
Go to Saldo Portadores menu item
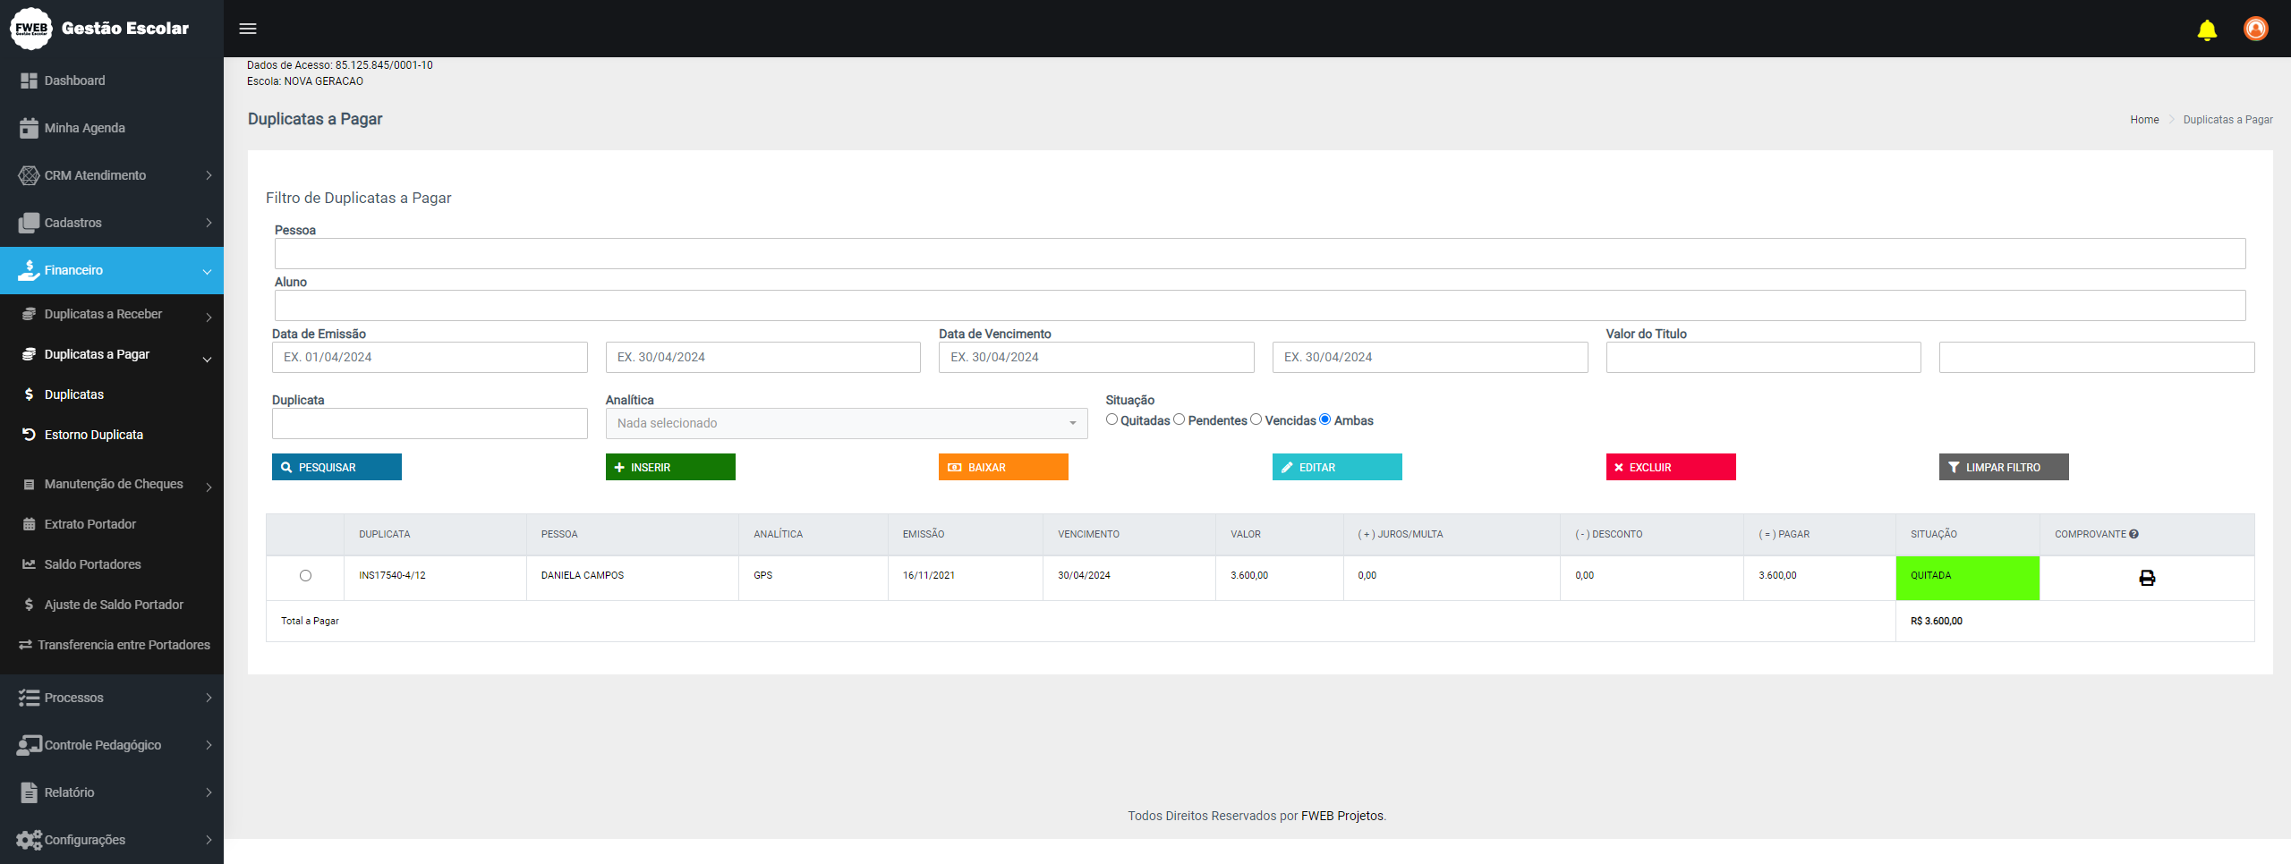coord(93,564)
